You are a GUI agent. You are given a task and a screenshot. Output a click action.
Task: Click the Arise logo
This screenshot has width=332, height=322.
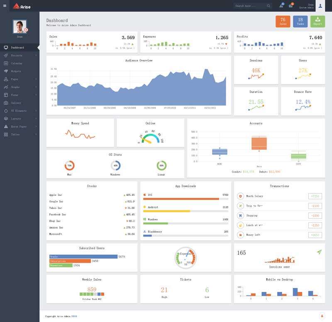[x=22, y=6]
